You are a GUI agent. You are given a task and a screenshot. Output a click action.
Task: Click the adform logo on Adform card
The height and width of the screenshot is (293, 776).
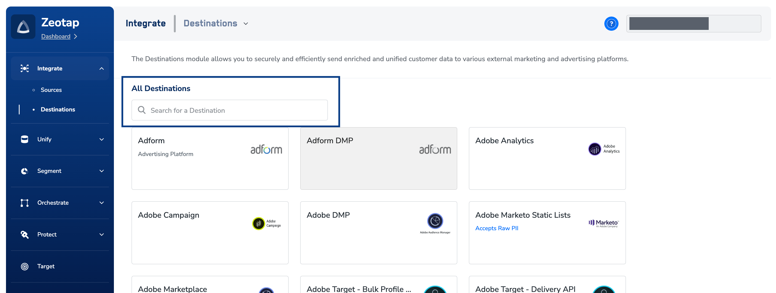pyautogui.click(x=266, y=149)
